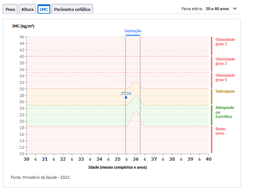Click the chevron arrow next to age range
The height and width of the screenshot is (190, 253).
point(235,9)
